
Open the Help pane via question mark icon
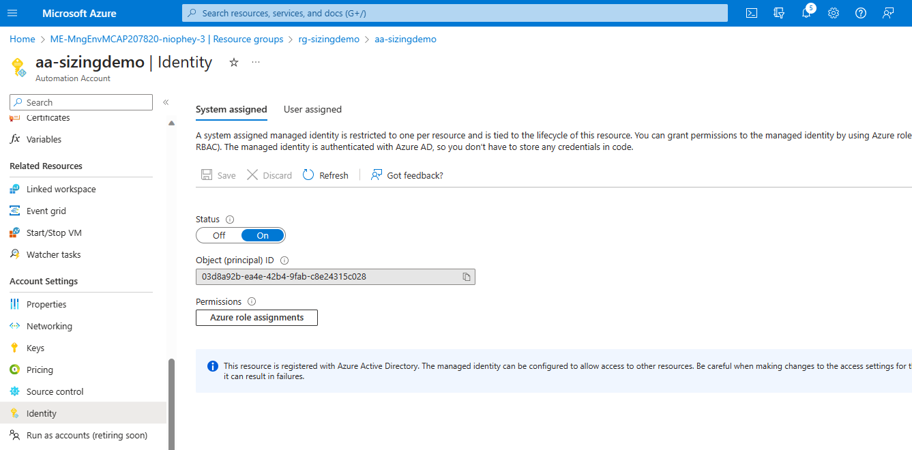coord(860,13)
